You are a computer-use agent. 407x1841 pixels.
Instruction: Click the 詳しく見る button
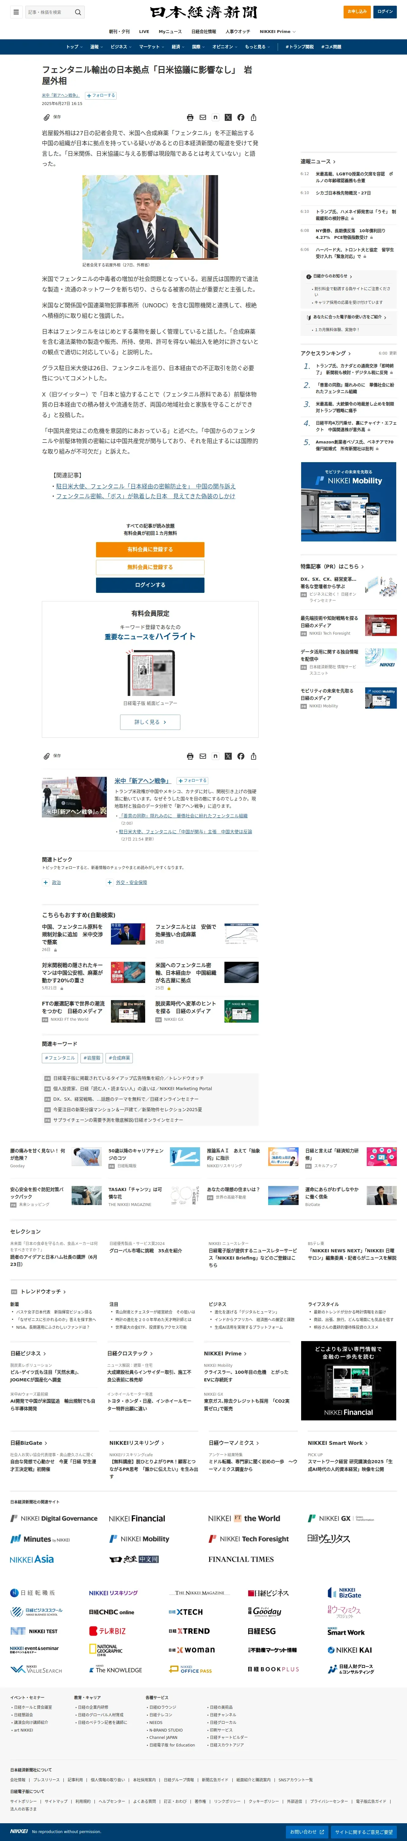pyautogui.click(x=150, y=722)
